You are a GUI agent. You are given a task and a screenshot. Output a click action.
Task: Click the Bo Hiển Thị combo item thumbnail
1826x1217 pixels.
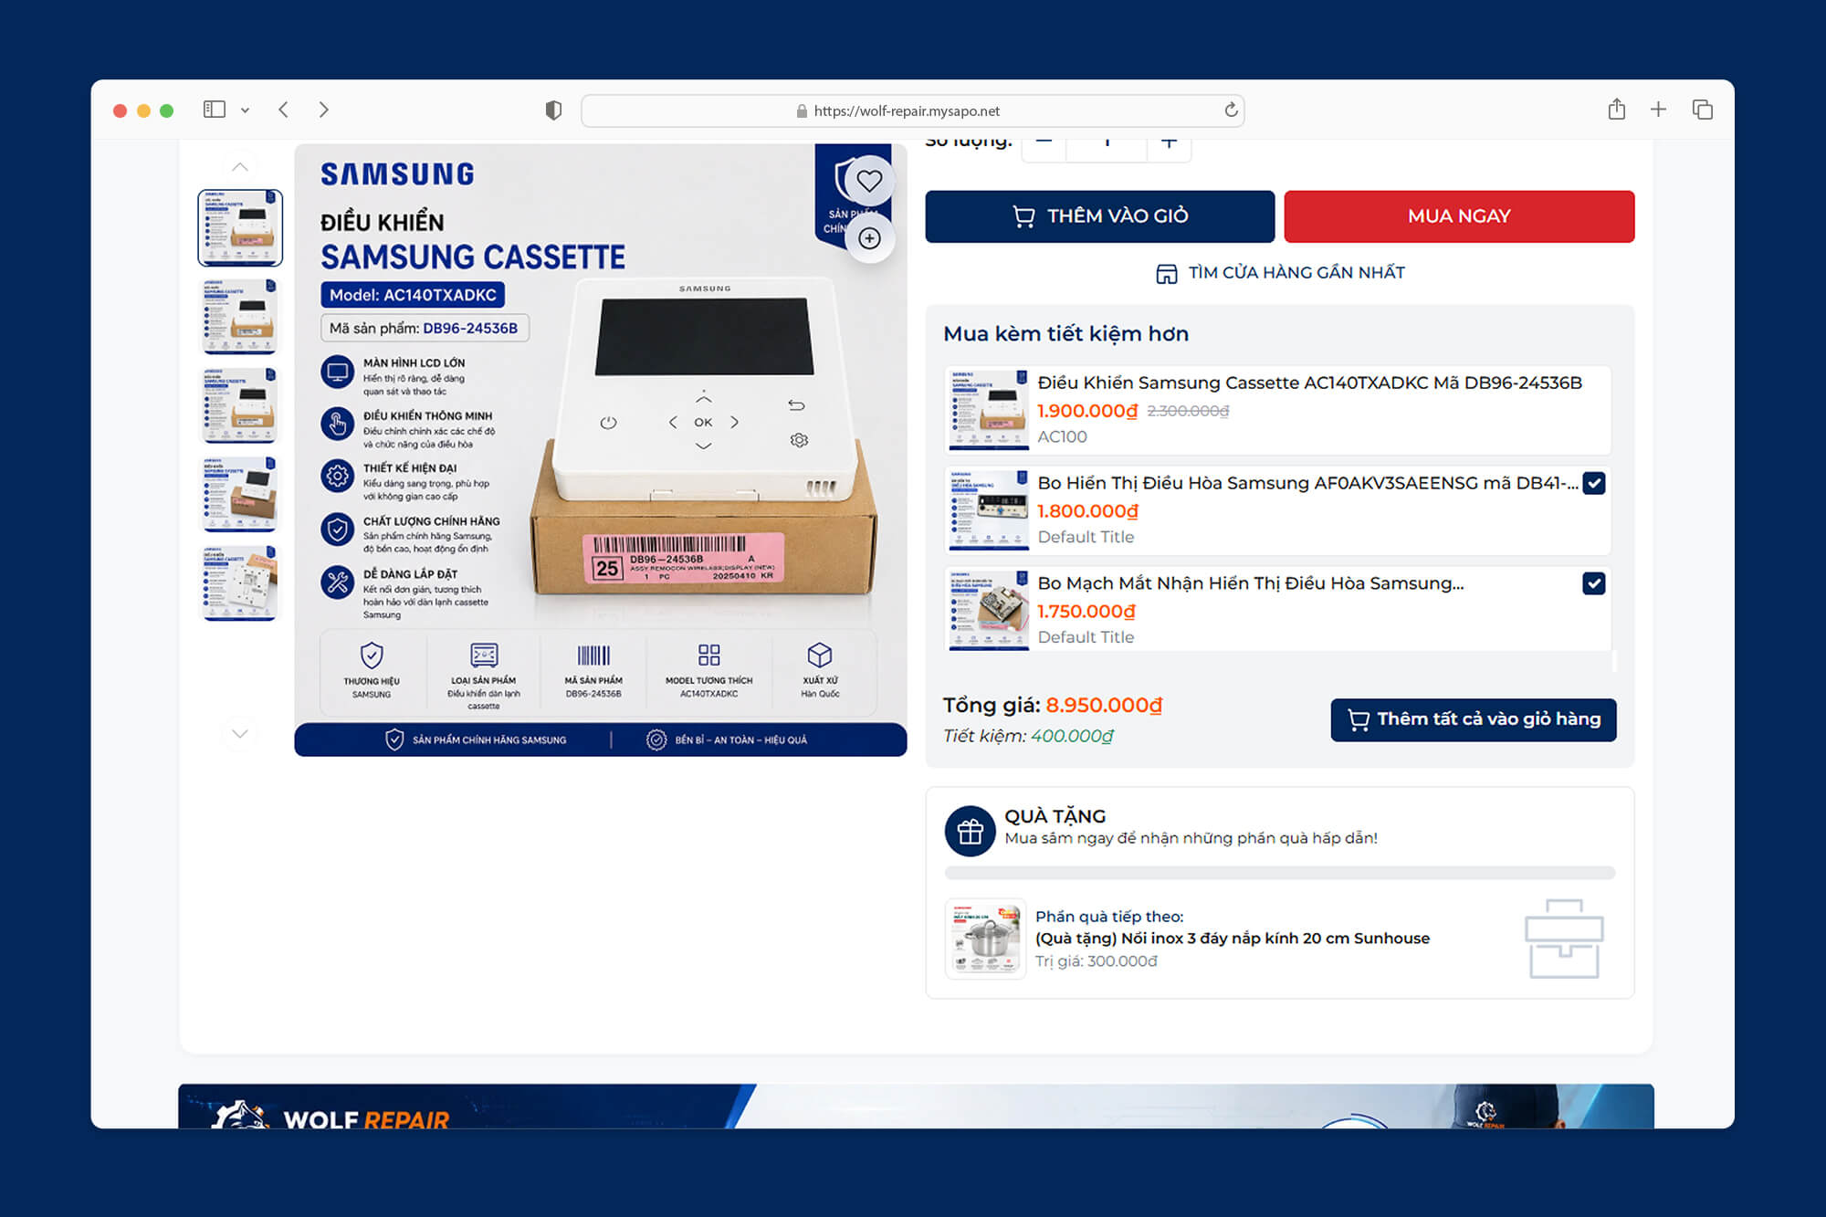(x=989, y=509)
